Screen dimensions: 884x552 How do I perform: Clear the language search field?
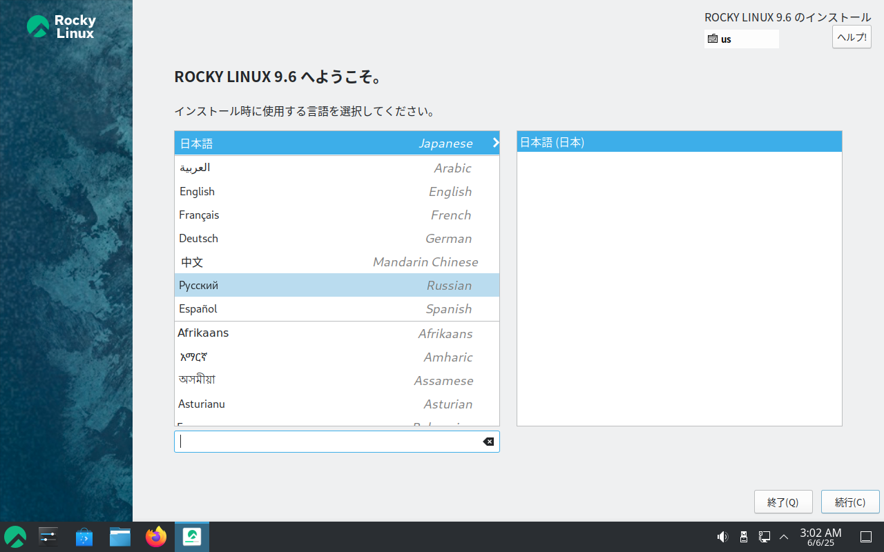point(488,442)
